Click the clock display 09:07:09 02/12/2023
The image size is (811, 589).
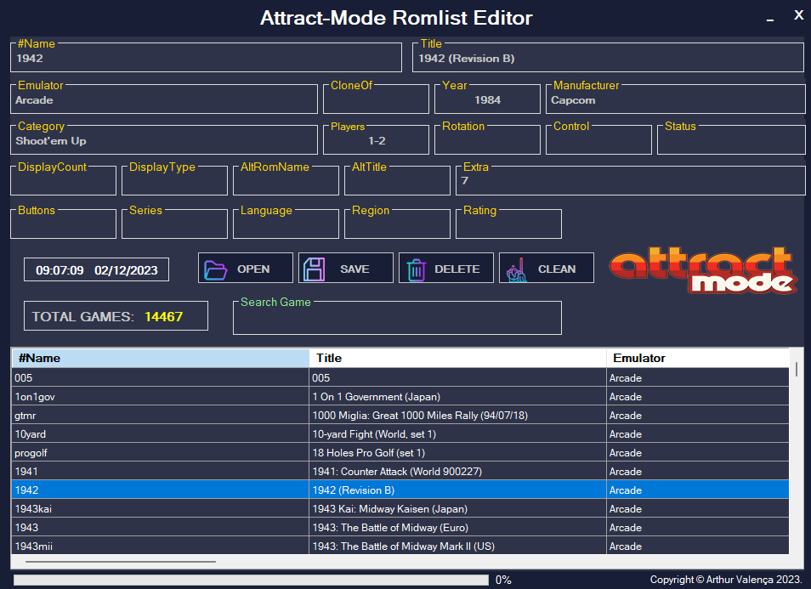point(96,270)
